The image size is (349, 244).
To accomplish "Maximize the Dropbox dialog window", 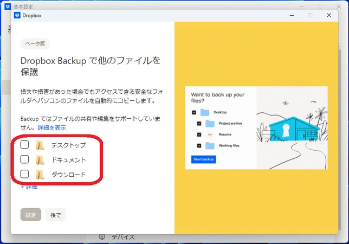I will coord(310,15).
